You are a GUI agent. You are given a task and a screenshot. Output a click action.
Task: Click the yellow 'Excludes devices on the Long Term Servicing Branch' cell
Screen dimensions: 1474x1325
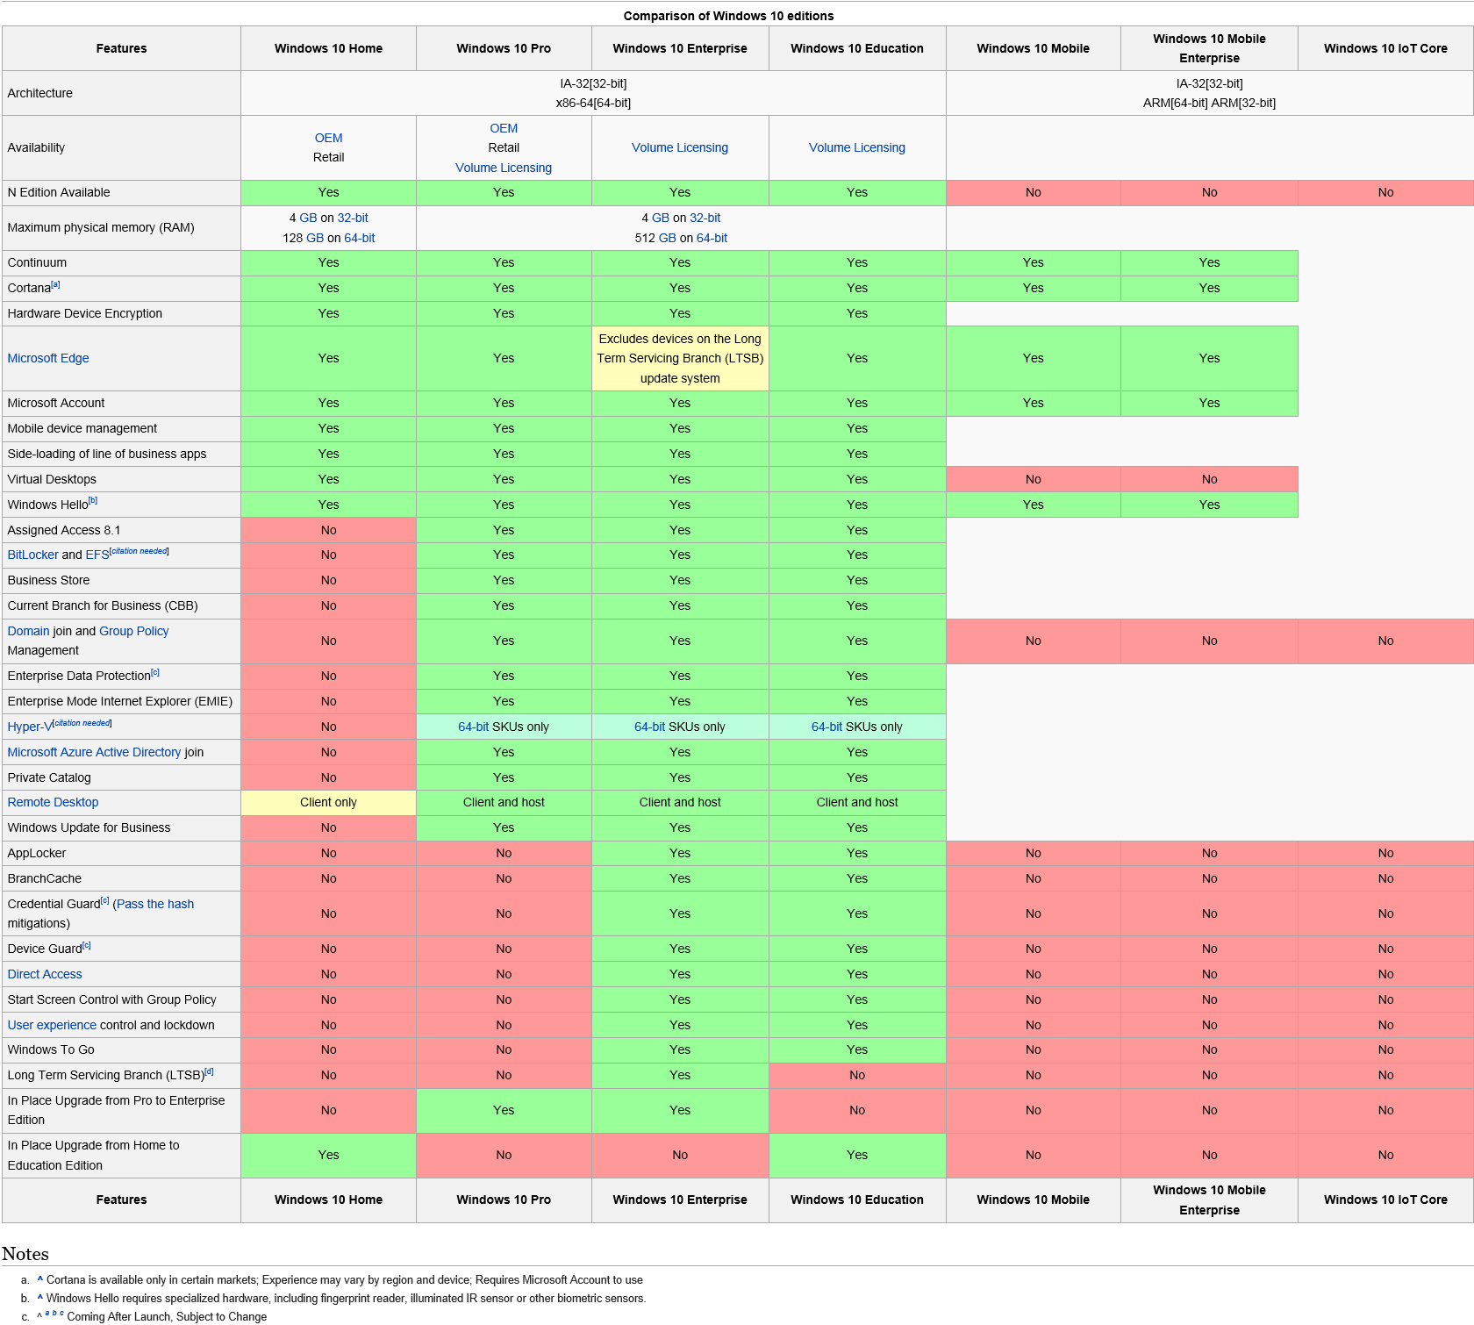click(x=680, y=358)
